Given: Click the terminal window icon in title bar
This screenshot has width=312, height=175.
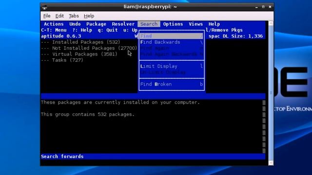Looking at the screenshot, I should [x=44, y=7].
